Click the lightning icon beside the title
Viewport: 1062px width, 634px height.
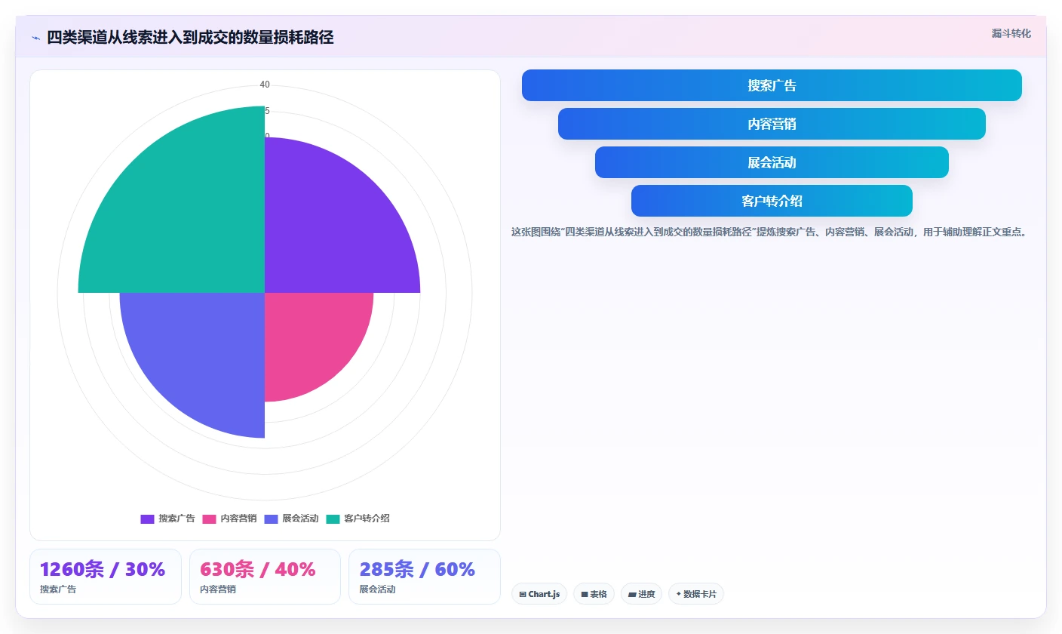pyautogui.click(x=35, y=38)
